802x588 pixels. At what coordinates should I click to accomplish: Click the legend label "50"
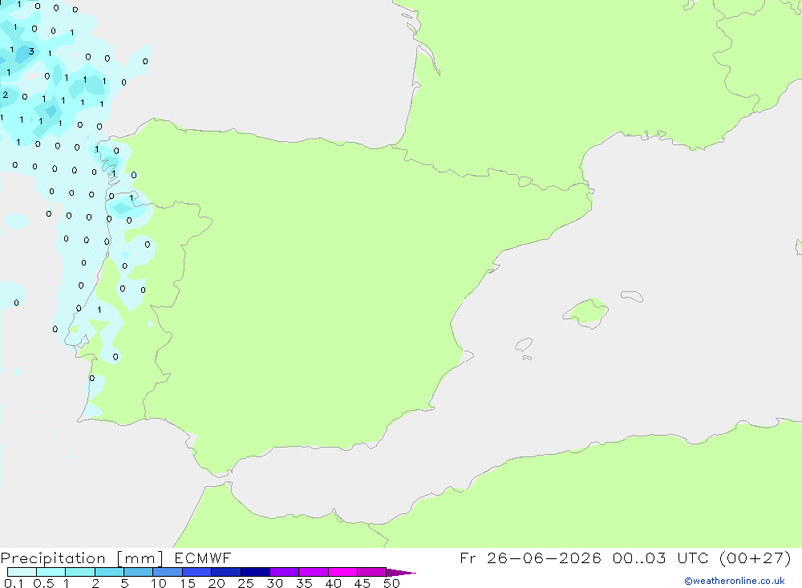(392, 583)
